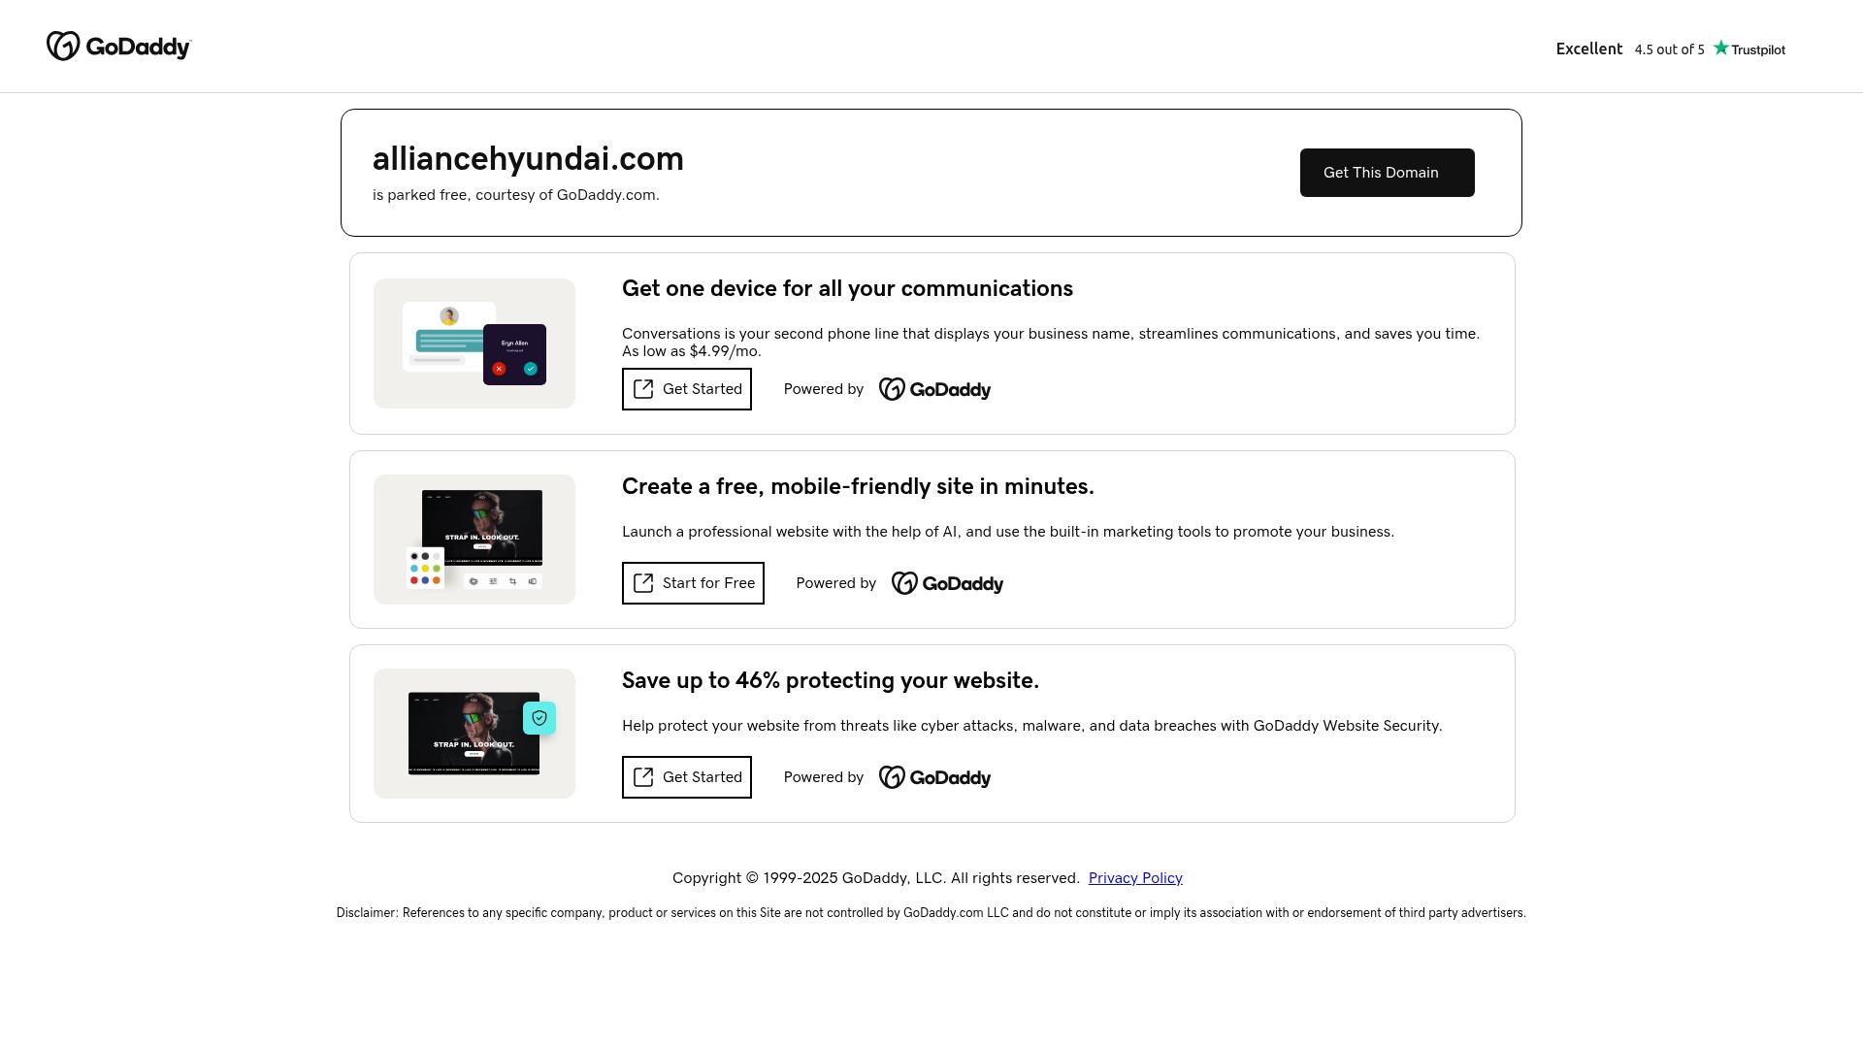The height and width of the screenshot is (1048, 1863).
Task: Click 'Save up to 46% protecting your website' heading
Action: [x=831, y=680]
